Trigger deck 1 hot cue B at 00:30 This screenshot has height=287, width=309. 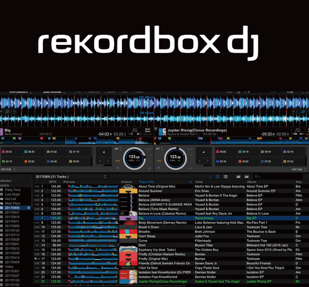point(34,152)
